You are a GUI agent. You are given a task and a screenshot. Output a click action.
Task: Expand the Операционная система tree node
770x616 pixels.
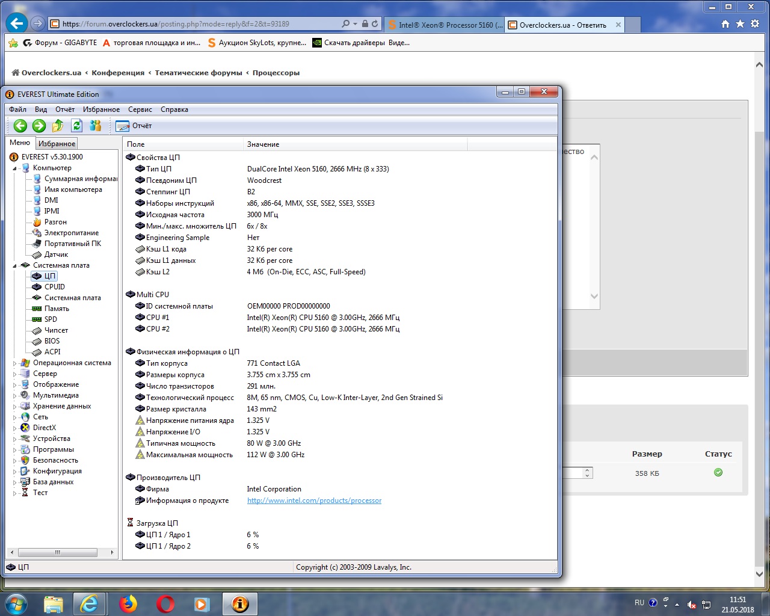[14, 363]
